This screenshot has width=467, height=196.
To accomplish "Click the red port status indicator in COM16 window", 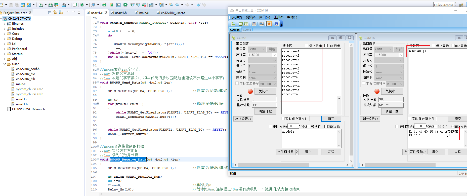I will coord(377,91).
